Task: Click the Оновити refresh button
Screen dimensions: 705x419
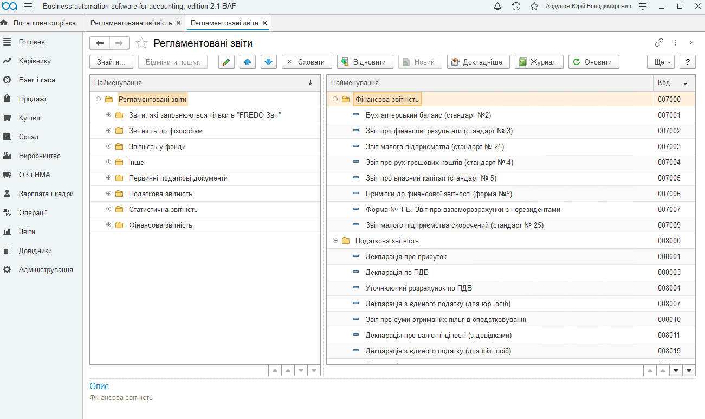Action: [x=593, y=62]
